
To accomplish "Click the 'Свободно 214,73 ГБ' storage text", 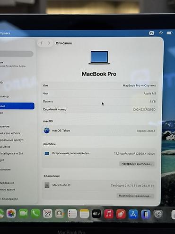I will tap(132, 186).
